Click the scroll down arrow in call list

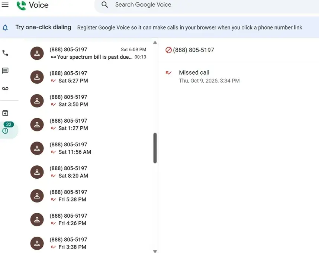coord(155,251)
